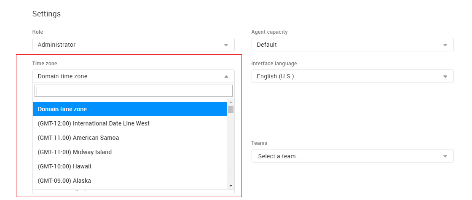The height and width of the screenshot is (200, 472).
Task: Click the Interface language dropdown arrow
Action: (445, 77)
